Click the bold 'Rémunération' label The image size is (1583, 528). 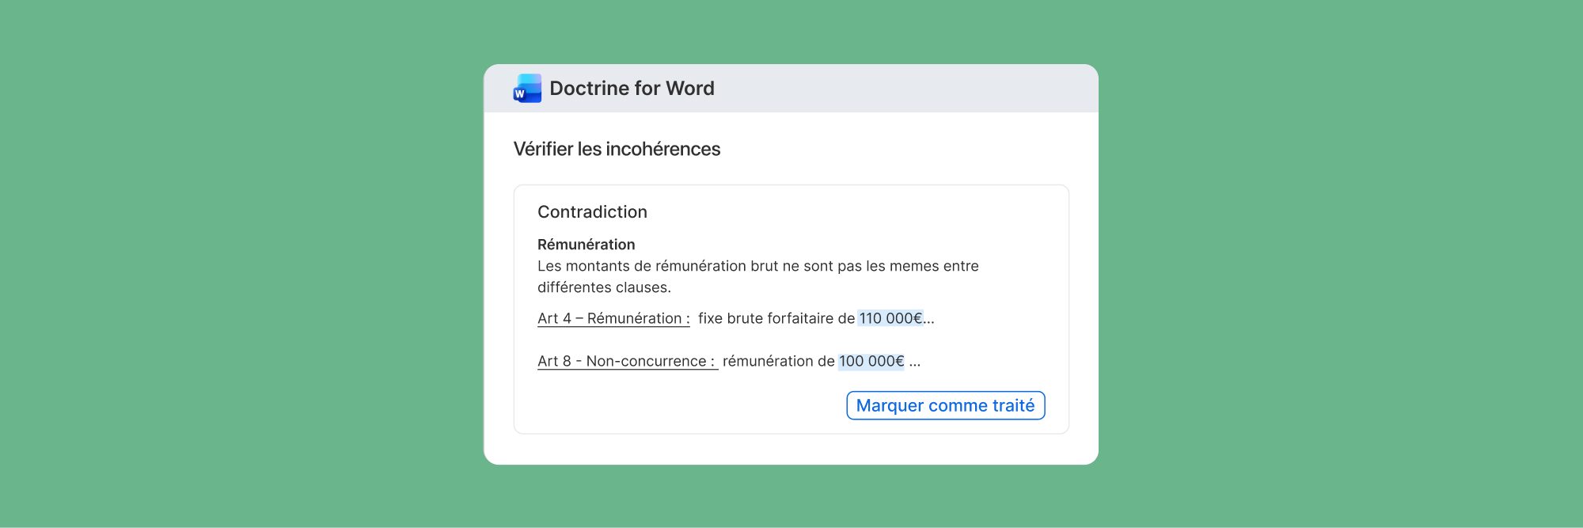(586, 245)
